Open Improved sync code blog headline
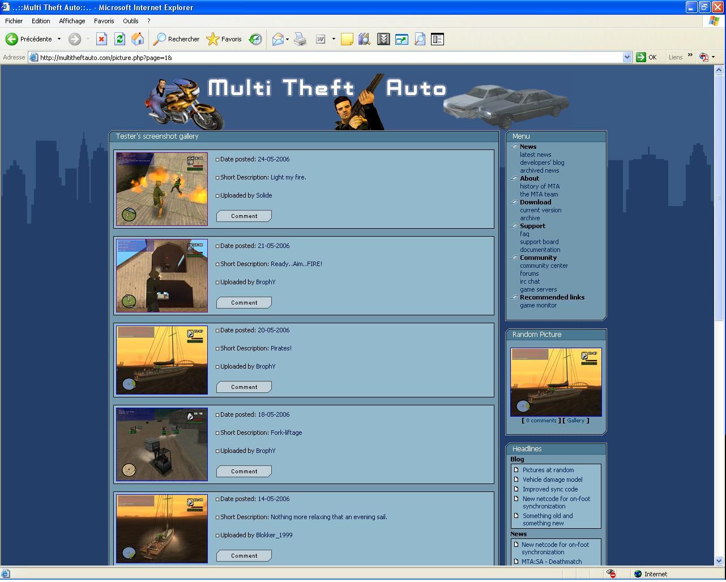The height and width of the screenshot is (582, 726). coord(550,489)
